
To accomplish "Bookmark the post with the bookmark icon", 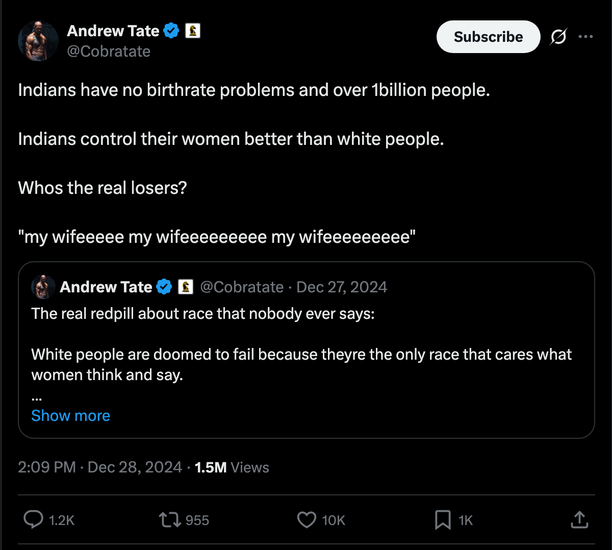I will 443,520.
